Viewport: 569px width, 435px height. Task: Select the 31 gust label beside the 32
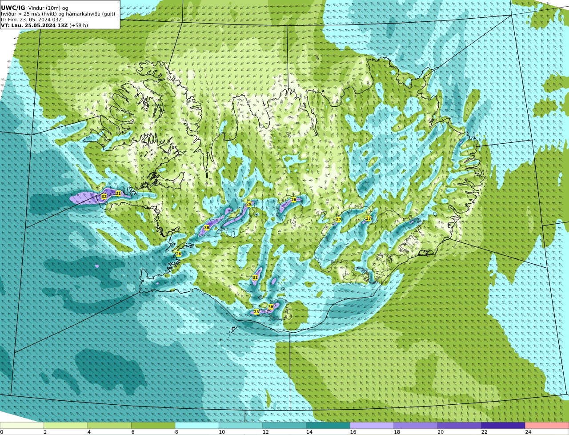pos(118,193)
